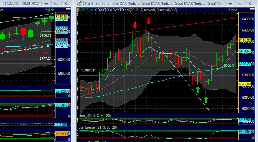Click the 6350,00 price axis label
This screenshot has height=142, width=258.
click(248, 109)
